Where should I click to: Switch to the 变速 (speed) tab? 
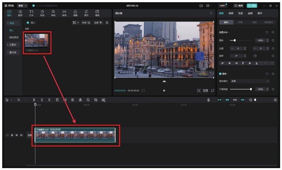[x=240, y=13]
